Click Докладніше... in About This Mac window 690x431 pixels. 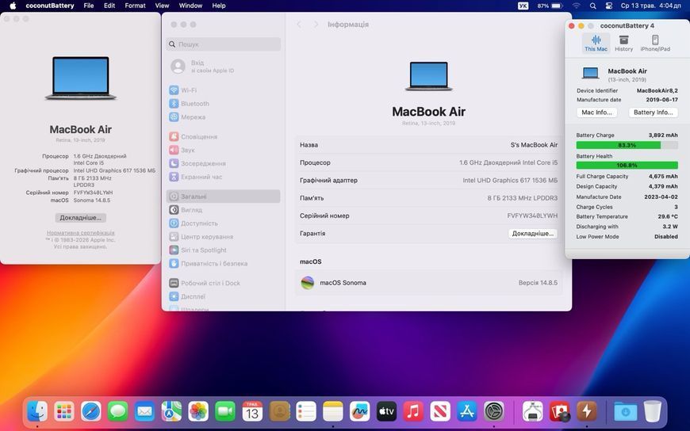pos(81,218)
